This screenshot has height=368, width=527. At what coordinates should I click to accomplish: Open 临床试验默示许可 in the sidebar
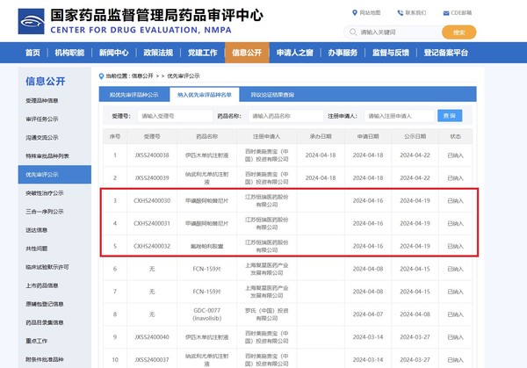(47, 267)
